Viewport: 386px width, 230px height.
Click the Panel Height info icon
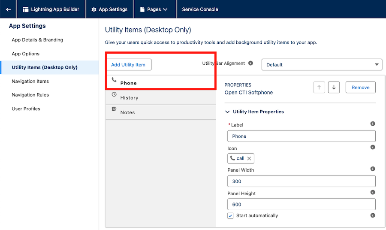click(373, 192)
